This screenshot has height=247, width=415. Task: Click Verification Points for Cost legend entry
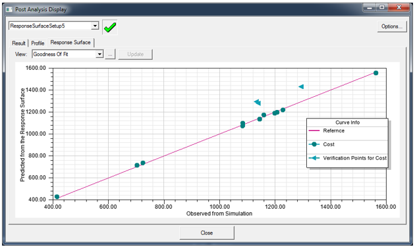(354, 158)
